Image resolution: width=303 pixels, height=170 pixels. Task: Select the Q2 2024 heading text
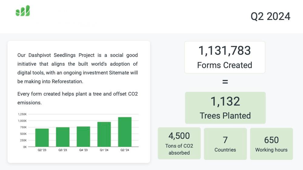[270, 16]
